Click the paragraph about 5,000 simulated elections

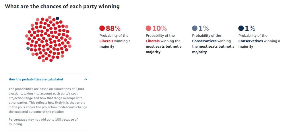[48, 100]
